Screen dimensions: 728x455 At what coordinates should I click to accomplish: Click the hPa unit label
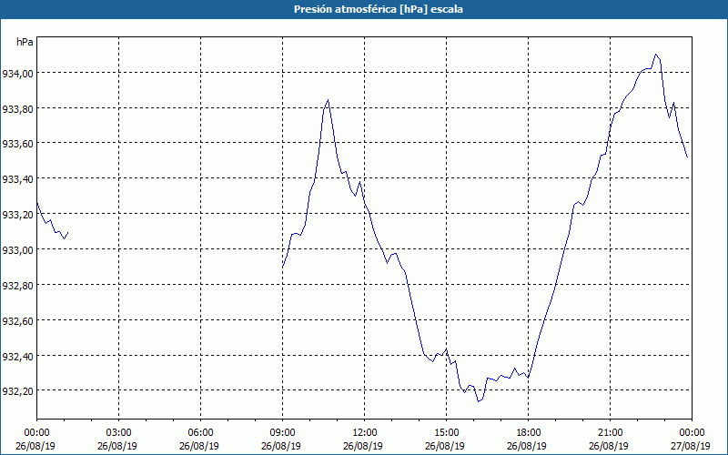pos(25,42)
